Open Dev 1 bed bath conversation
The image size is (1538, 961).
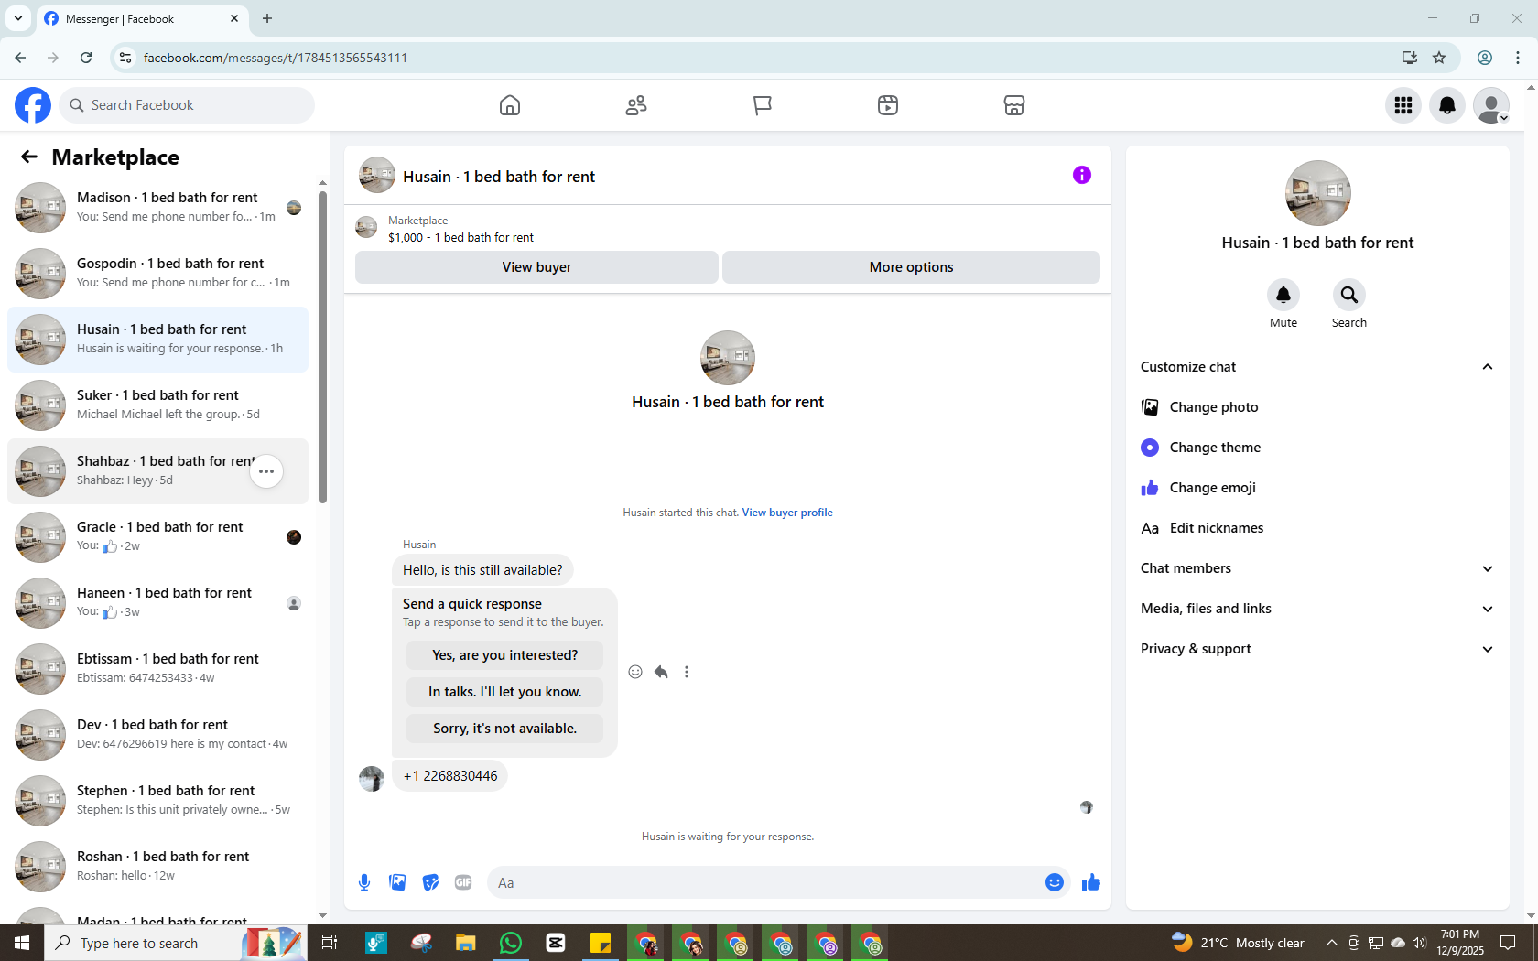pos(157,735)
